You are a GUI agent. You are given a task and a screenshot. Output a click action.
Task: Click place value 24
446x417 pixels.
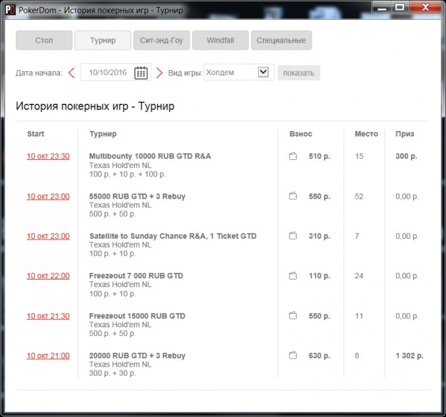coord(359,276)
